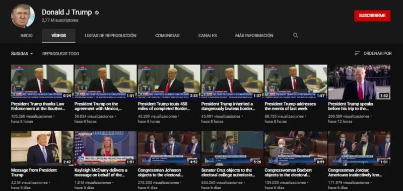Screen dimensions: 403x191
Task: Open the 1:37 lawless border video thumbnail
Action: tap(232, 82)
